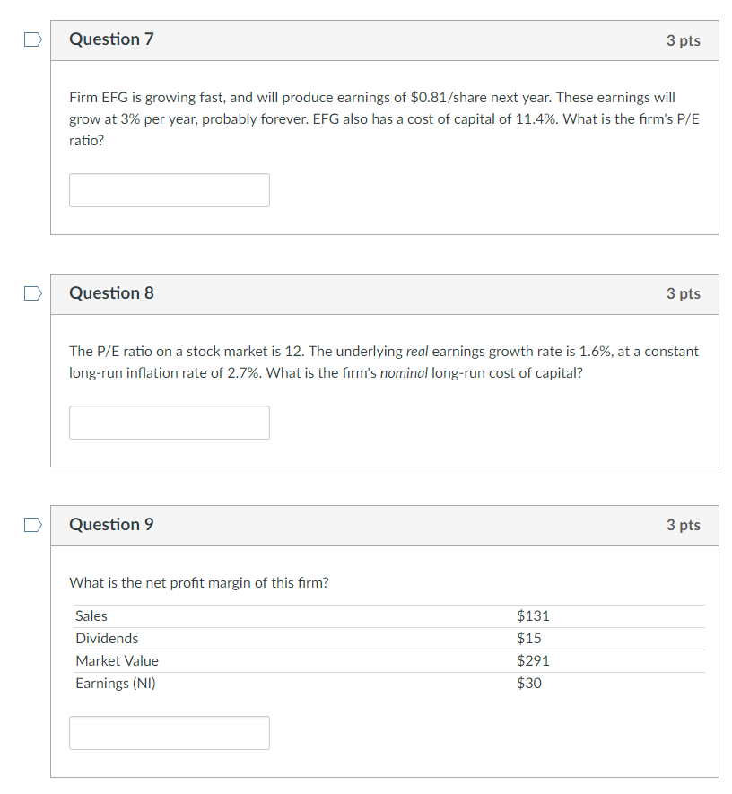This screenshot has width=732, height=794.
Task: Click the Question 8 heading
Action: (x=111, y=293)
